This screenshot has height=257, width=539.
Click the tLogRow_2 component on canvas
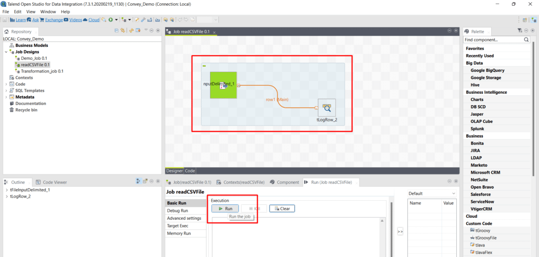(327, 107)
